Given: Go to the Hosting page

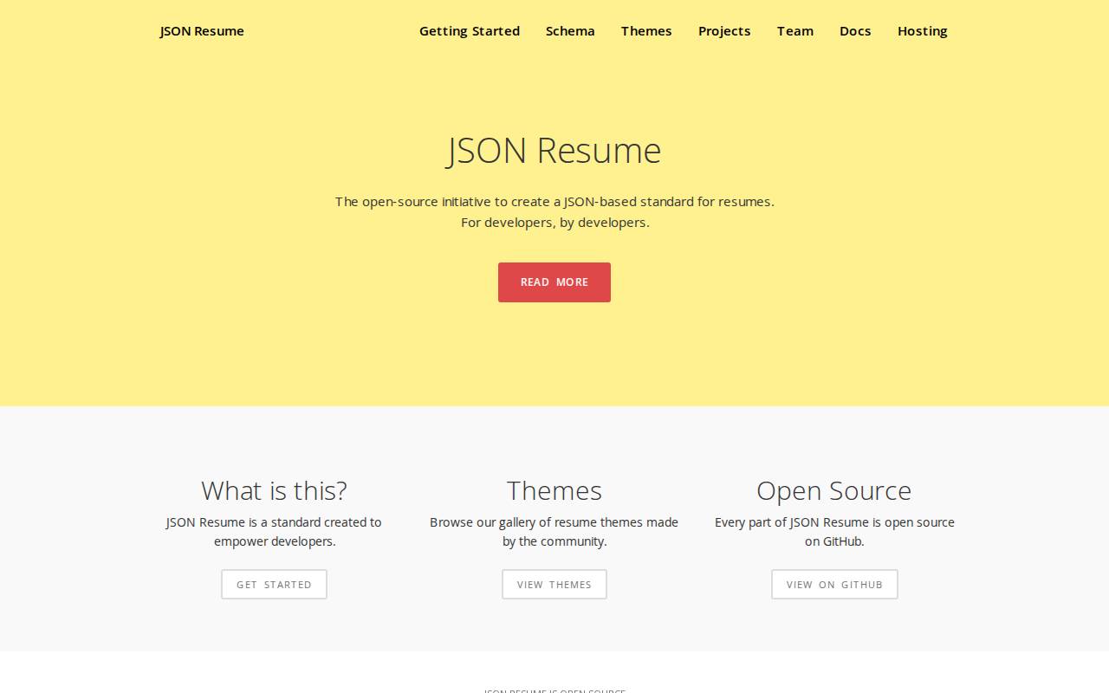Looking at the screenshot, I should (x=923, y=31).
